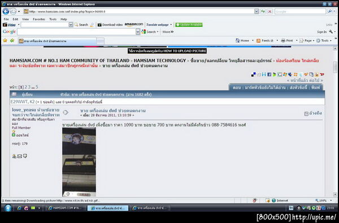Viewport: 339px width, 223px height.
Task: Click the browser Back arrow button
Action: pyautogui.click(x=6, y=11)
